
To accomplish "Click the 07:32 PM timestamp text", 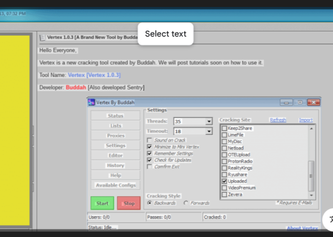I will click(x=16, y=14).
